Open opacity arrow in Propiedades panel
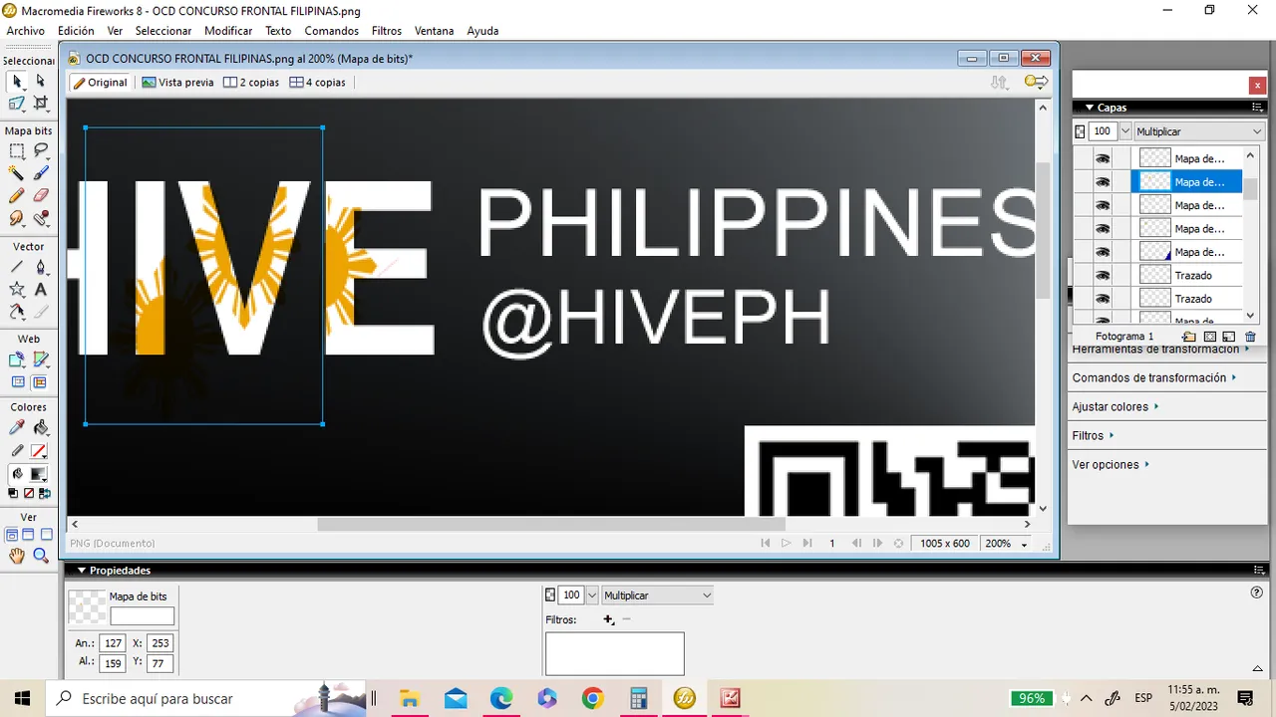Screen dimensions: 1276x717 click(x=592, y=596)
